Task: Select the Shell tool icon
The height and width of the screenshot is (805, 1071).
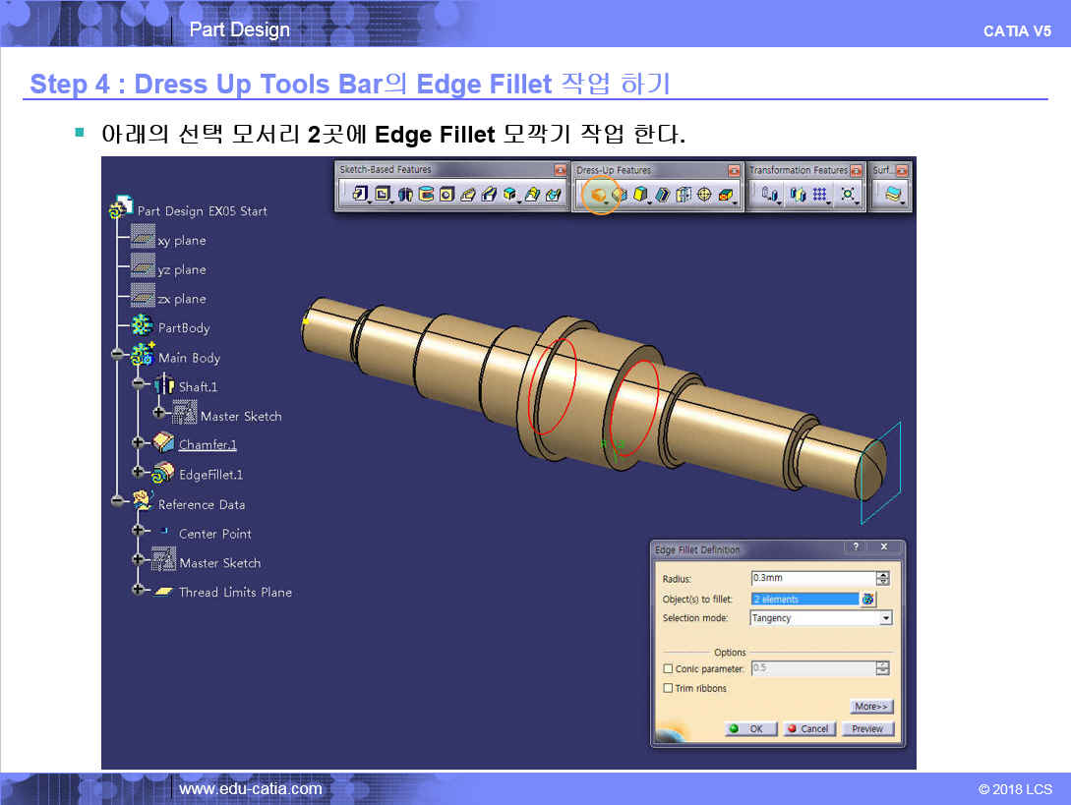Action: click(x=663, y=195)
